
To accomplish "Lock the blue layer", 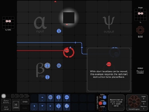I will 104,109.
